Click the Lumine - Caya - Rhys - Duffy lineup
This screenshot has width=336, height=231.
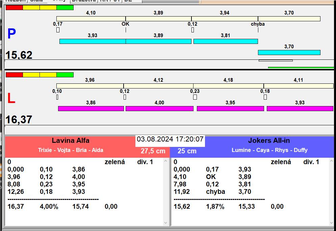269,150
